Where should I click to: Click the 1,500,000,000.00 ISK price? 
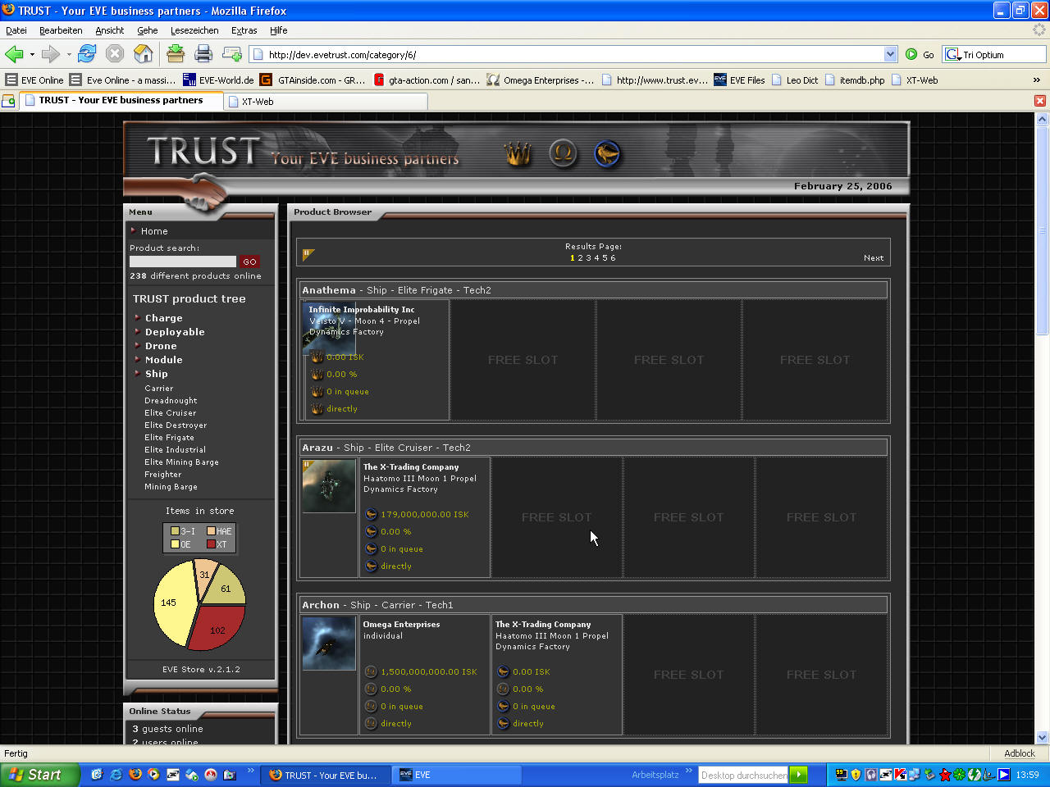(429, 672)
